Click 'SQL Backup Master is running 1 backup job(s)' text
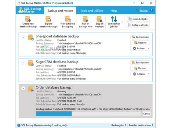The width and height of the screenshot is (171, 128). tap(44, 125)
